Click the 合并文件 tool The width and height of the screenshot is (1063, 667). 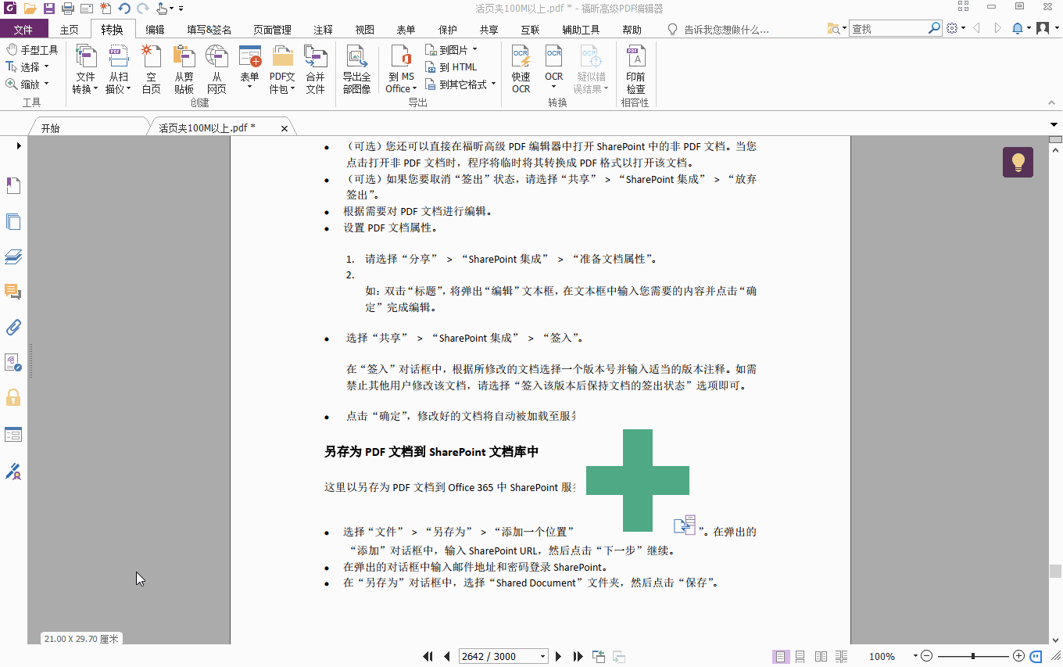coord(316,69)
